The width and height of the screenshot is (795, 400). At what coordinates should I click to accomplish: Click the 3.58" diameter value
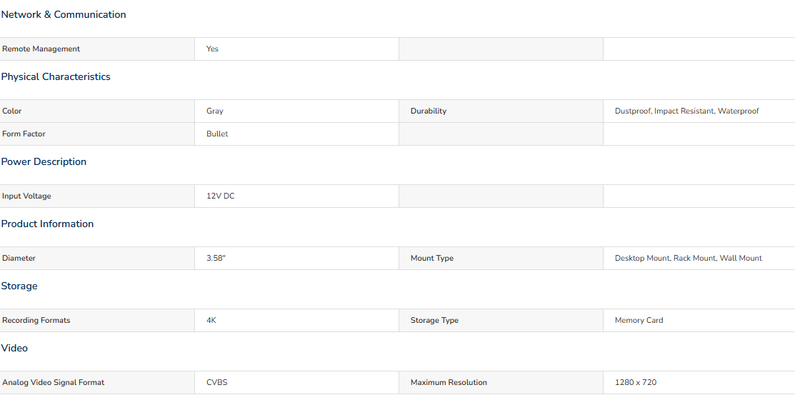(x=216, y=258)
